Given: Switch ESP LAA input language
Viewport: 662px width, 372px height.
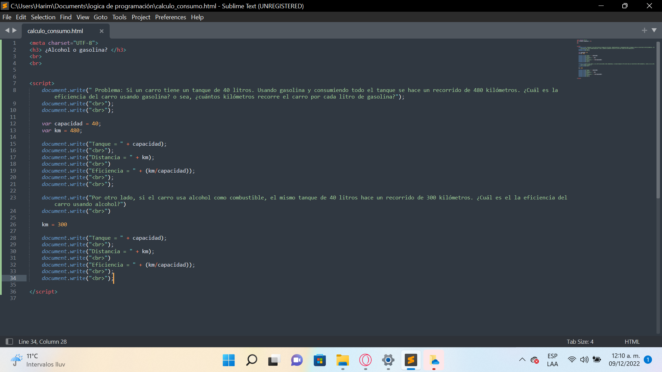Looking at the screenshot, I should [x=552, y=360].
